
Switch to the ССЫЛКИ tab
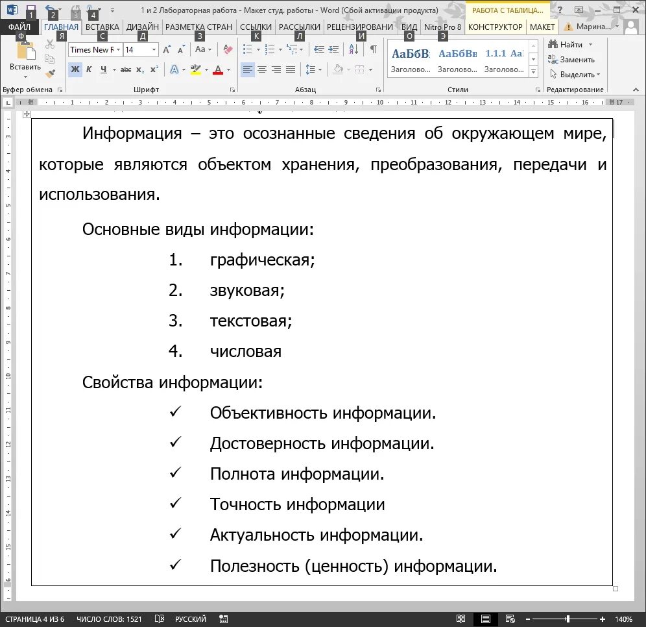pos(256,27)
